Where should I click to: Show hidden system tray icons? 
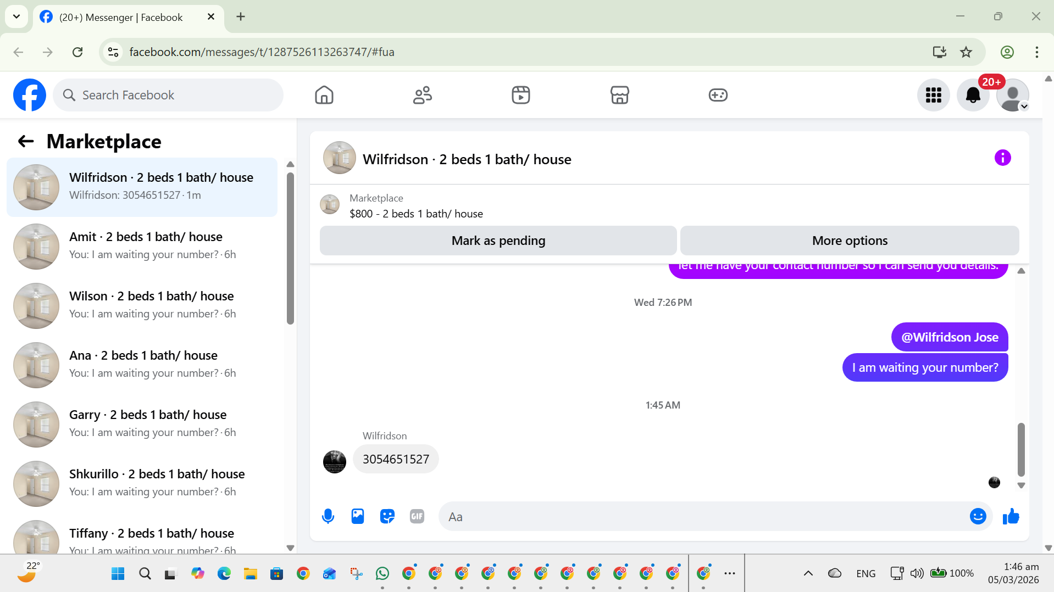point(808,573)
